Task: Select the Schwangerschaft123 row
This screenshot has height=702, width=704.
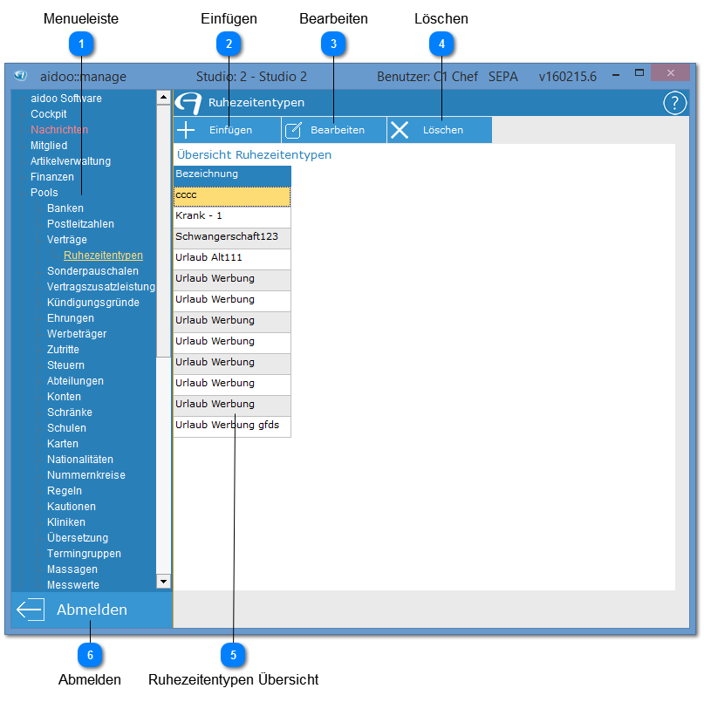Action: click(x=232, y=238)
